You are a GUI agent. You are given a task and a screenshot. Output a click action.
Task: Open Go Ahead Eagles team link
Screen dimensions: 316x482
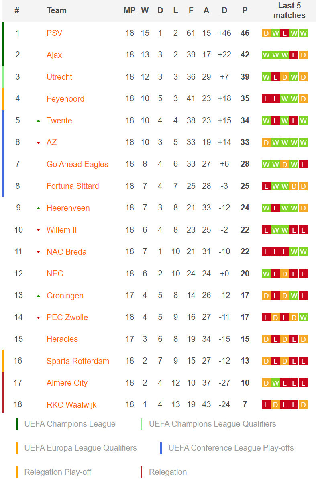pyautogui.click(x=77, y=164)
